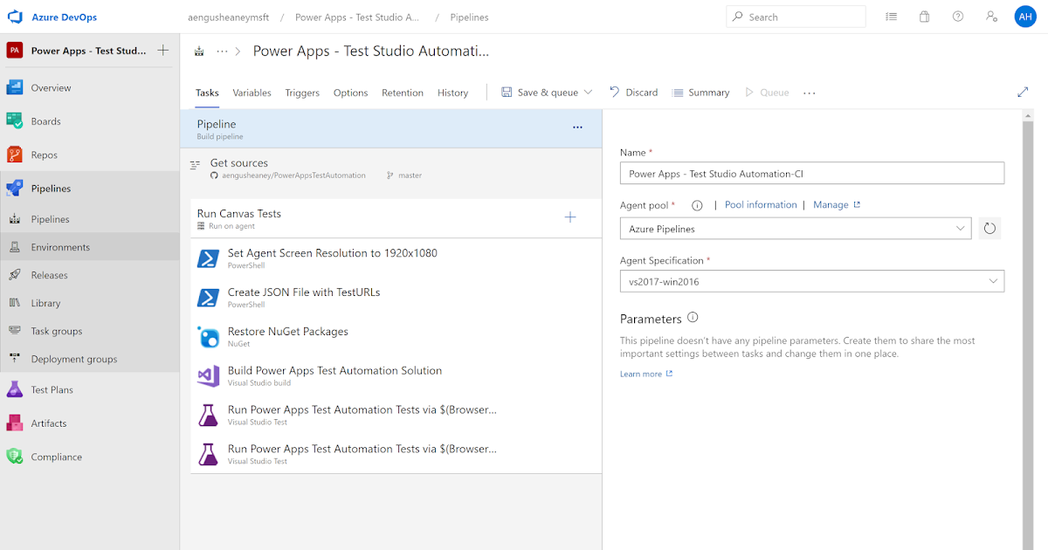
Task: Click the Manage link for Agent pool
Action: click(x=831, y=204)
